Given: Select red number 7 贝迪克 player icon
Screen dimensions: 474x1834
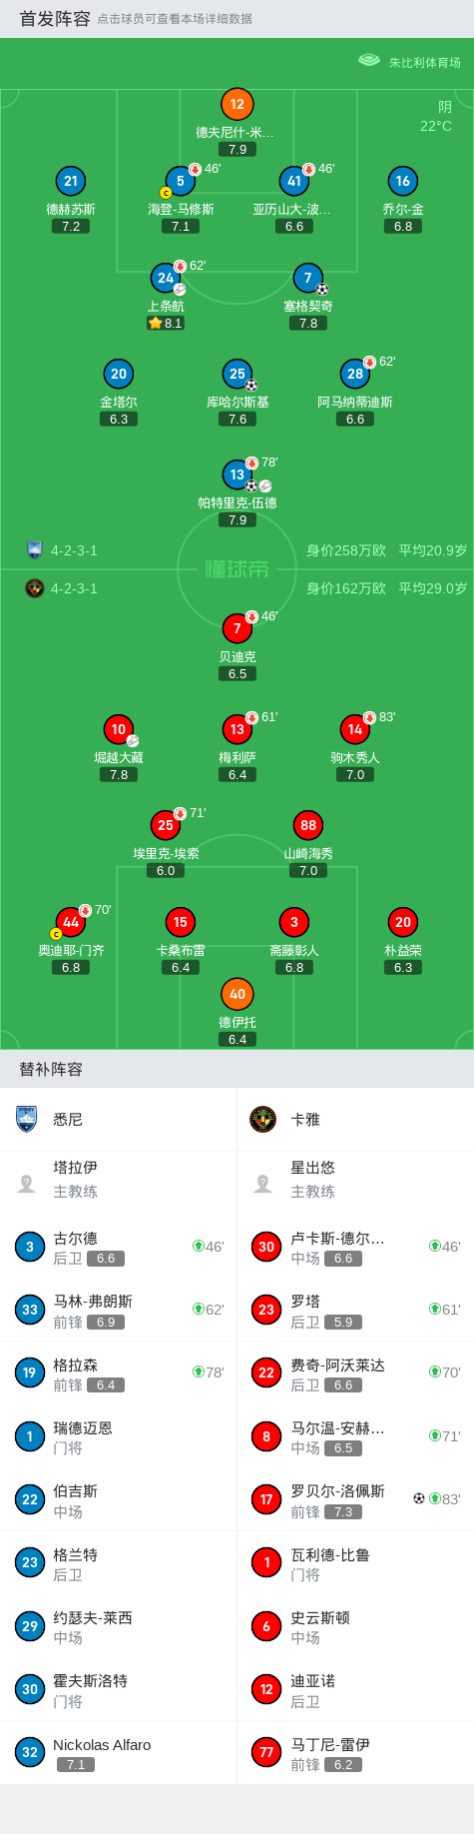Looking at the screenshot, I should pyautogui.click(x=237, y=628).
